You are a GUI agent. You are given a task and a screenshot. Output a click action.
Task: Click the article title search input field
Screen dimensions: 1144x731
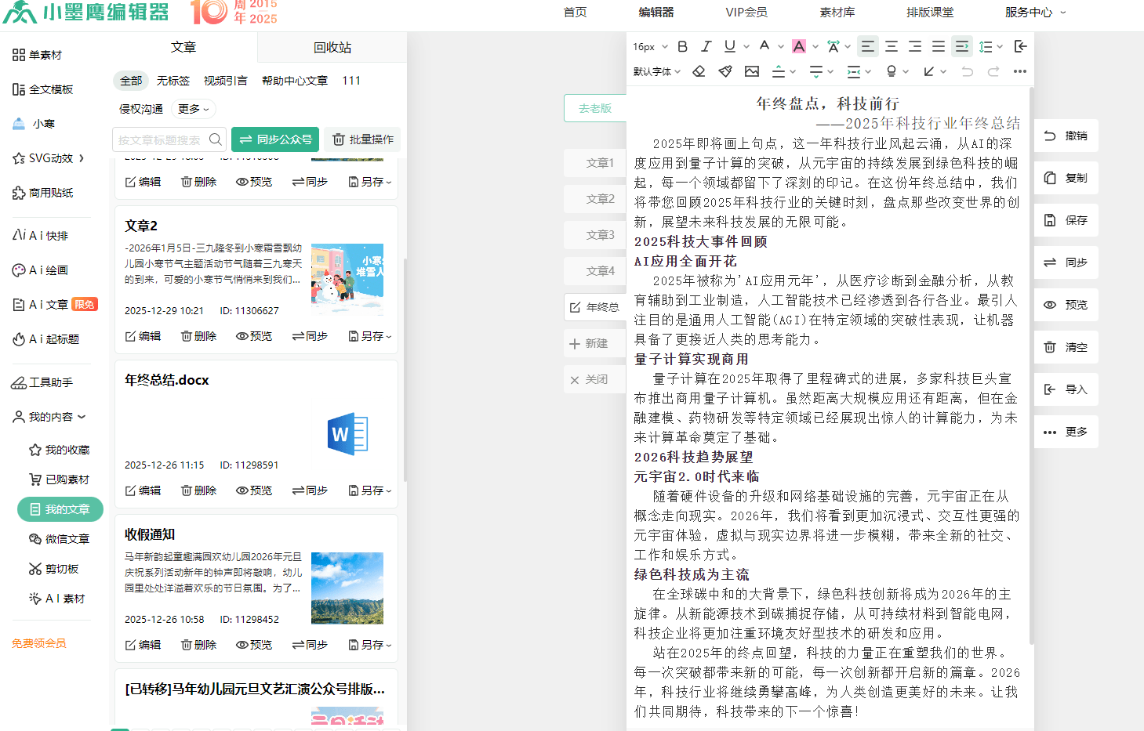(x=161, y=139)
